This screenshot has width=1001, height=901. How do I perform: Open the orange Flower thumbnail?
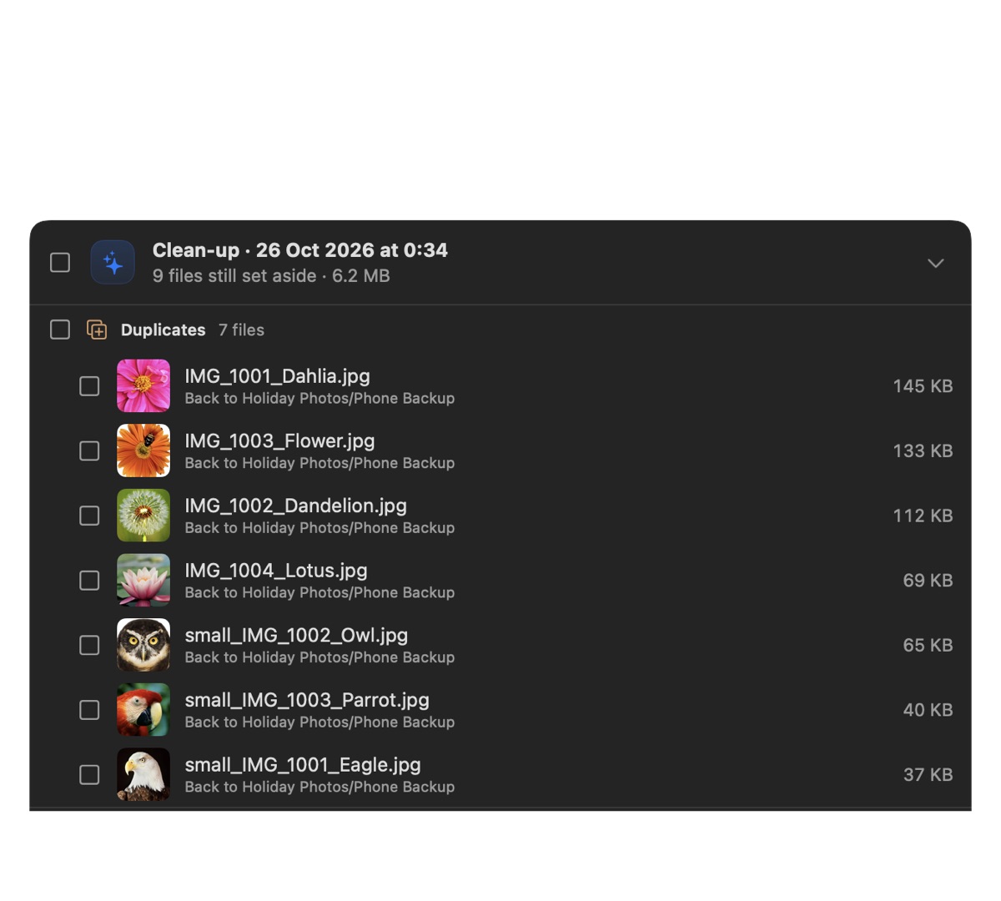(143, 450)
